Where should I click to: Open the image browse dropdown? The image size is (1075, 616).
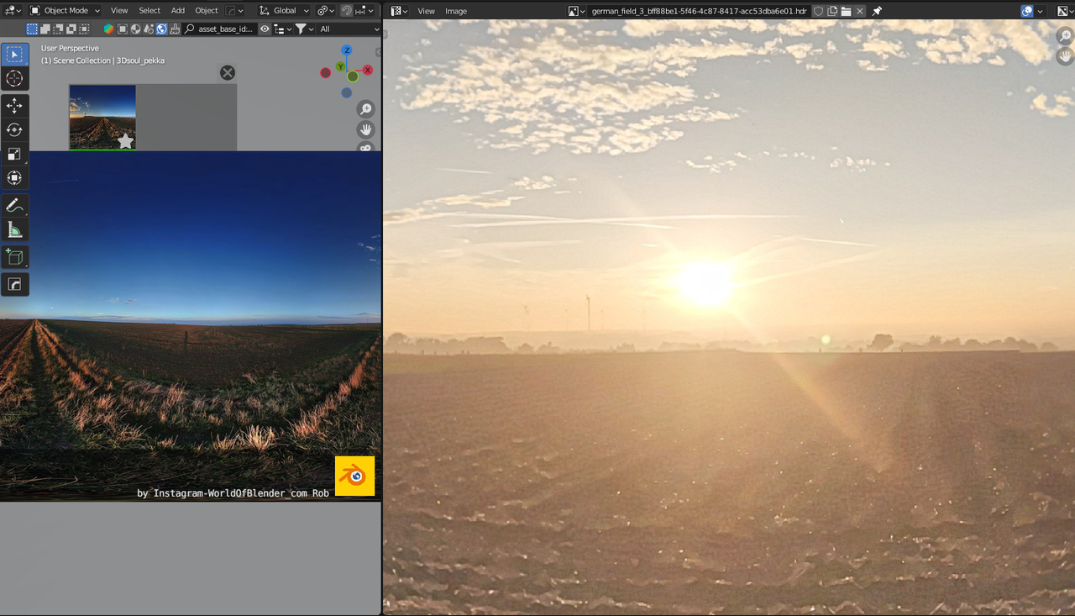click(577, 11)
